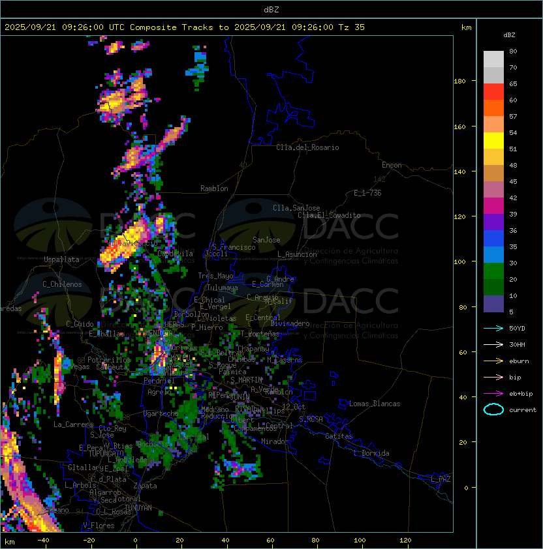The height and width of the screenshot is (549, 543).
Task: Select the 'Potrerillos' place label
Action: coord(109,360)
